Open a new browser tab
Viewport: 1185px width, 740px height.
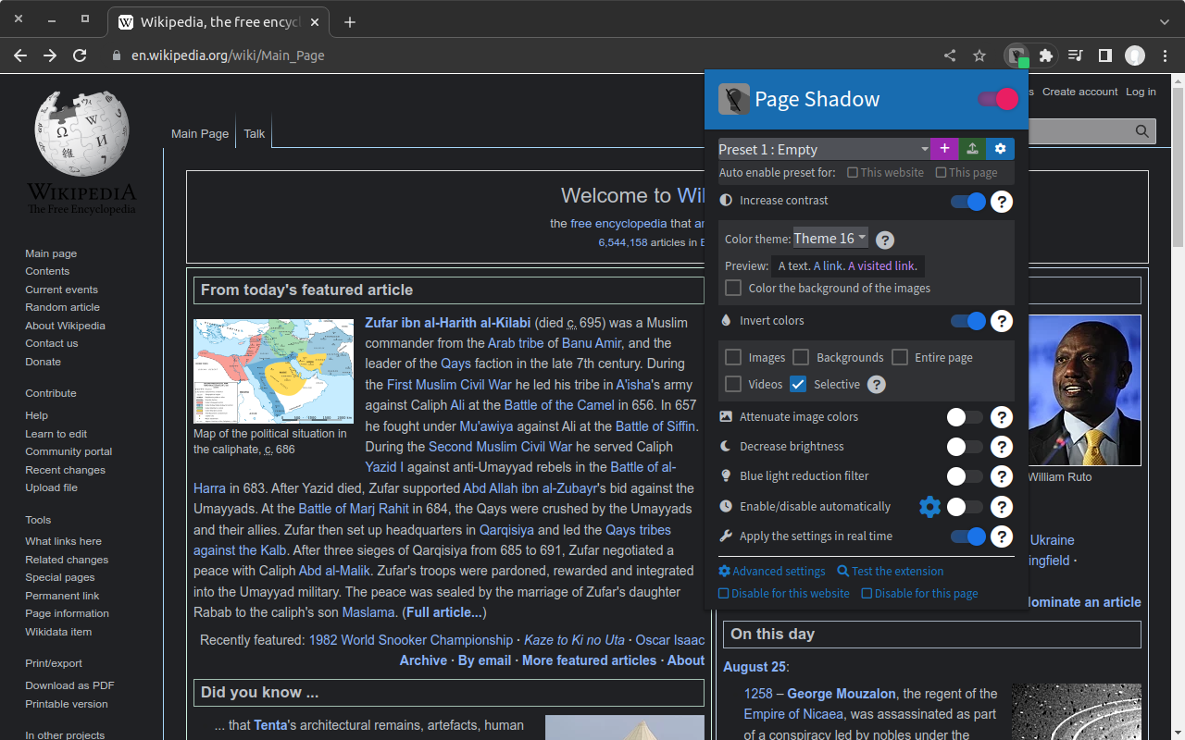349,22
